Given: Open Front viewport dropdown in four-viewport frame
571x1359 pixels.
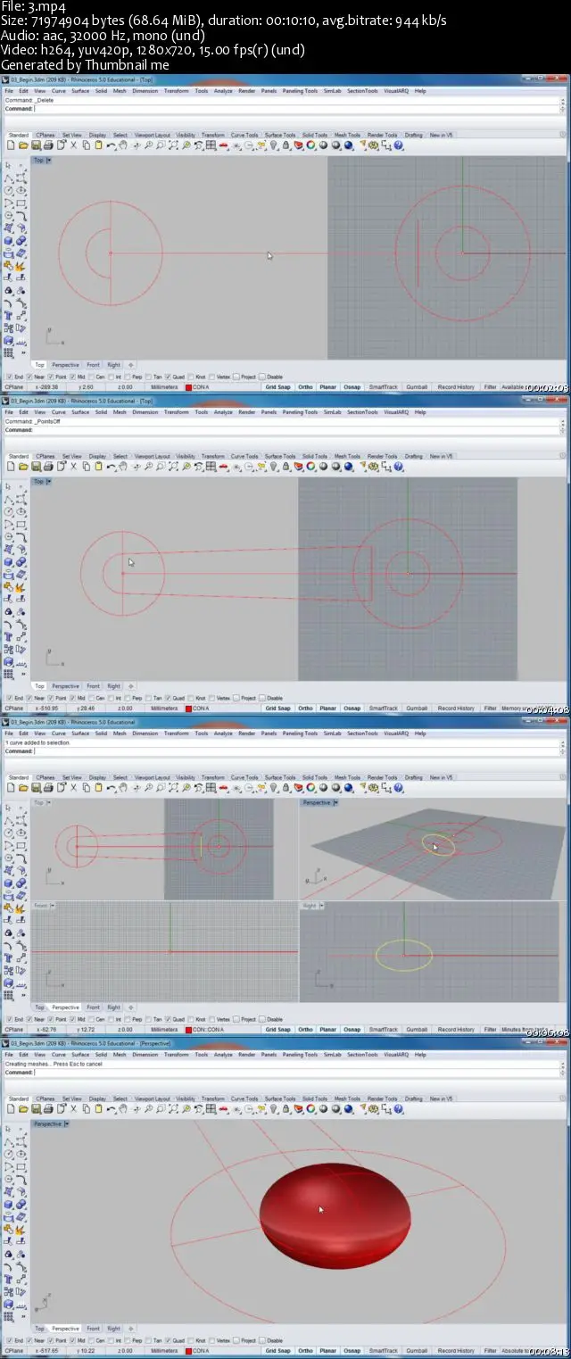Looking at the screenshot, I should pyautogui.click(x=52, y=906).
